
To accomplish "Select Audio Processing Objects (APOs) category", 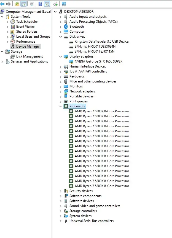I will [93, 22].
